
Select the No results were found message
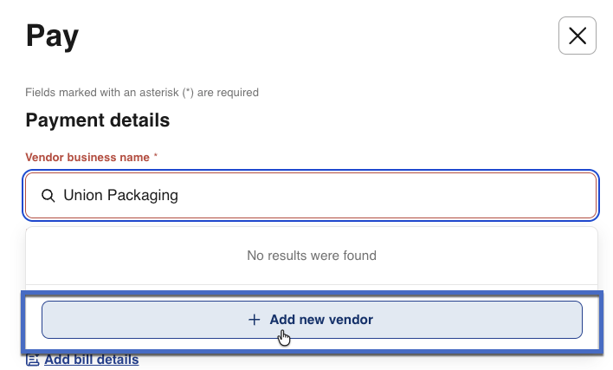(x=312, y=256)
